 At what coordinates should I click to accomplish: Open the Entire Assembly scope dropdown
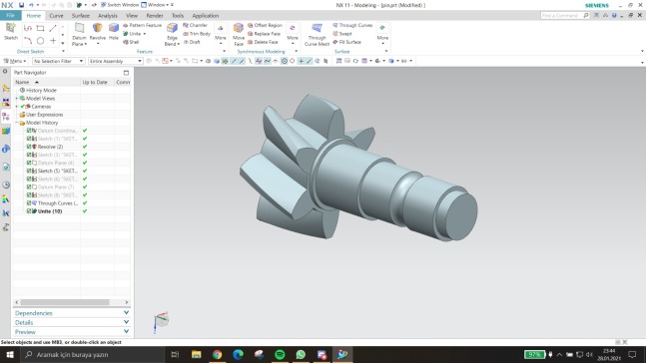(x=116, y=61)
